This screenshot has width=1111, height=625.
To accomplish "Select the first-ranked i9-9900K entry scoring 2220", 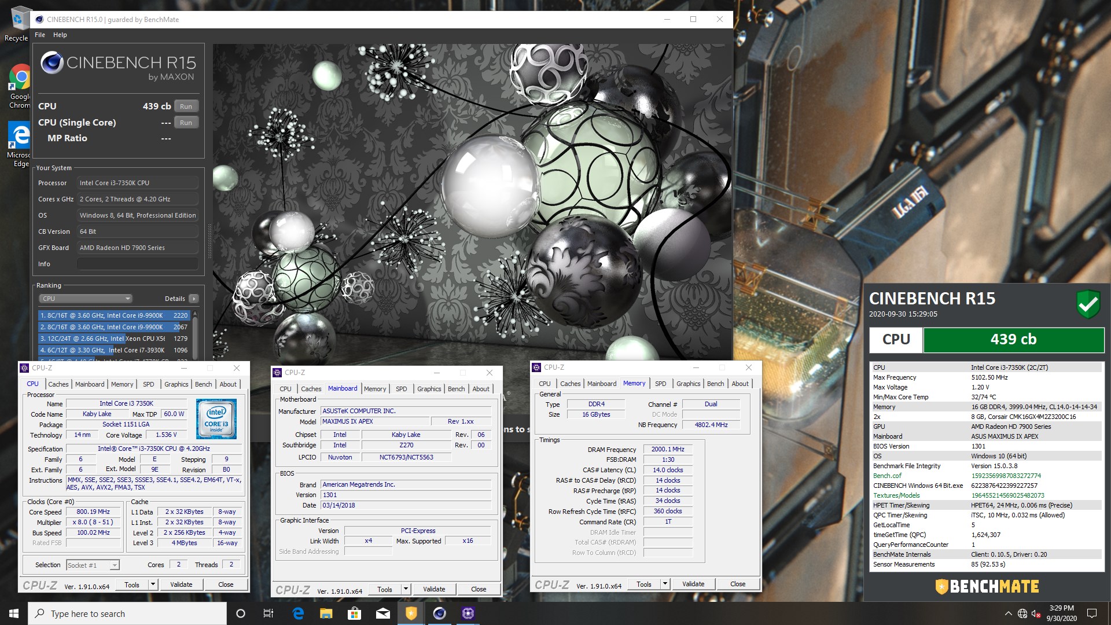I will click(114, 315).
